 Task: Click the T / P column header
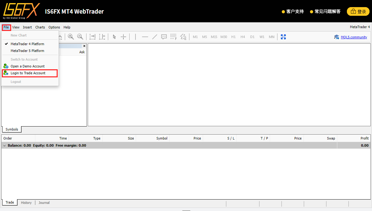[253, 138]
